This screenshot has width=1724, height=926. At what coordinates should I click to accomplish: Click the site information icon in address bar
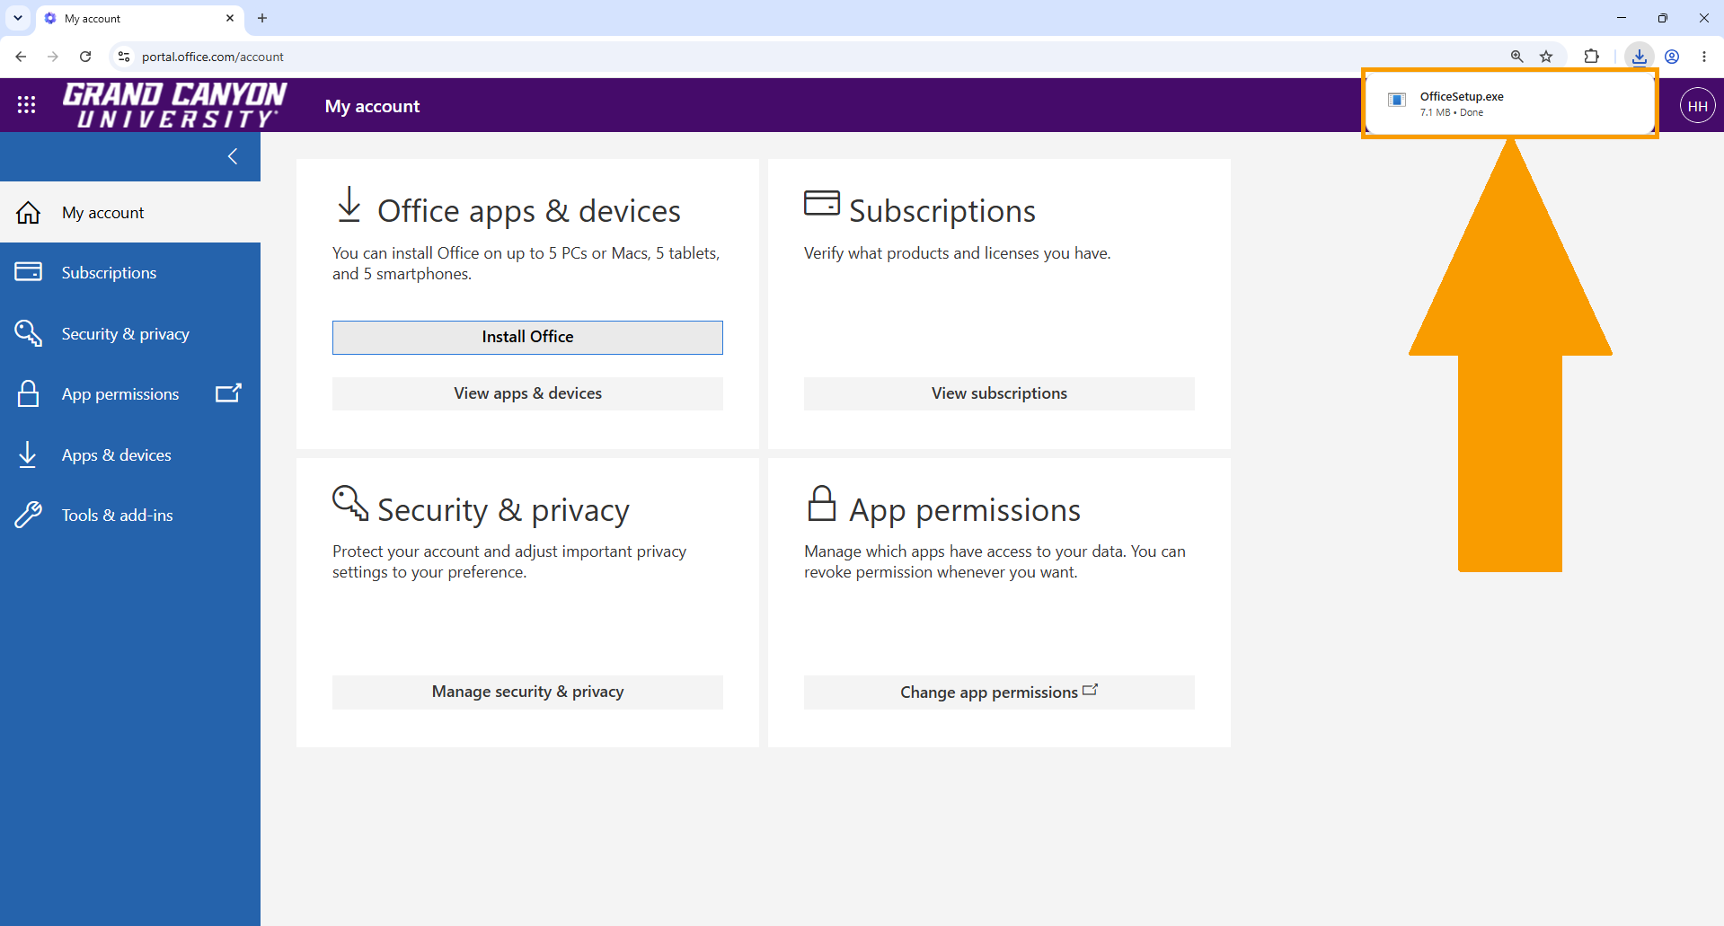[x=124, y=57]
